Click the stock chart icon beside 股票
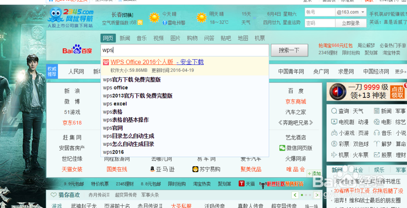 376,155
